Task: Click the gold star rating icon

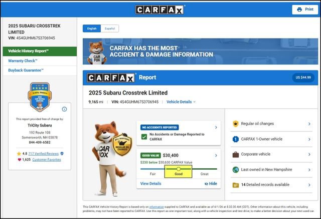Action: (x=19, y=153)
